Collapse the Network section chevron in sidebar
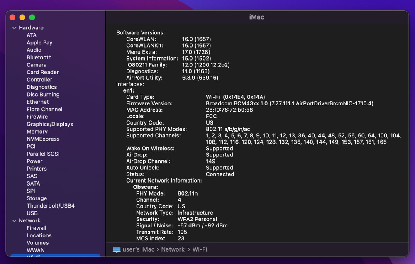The image size is (415, 264). pos(14,221)
